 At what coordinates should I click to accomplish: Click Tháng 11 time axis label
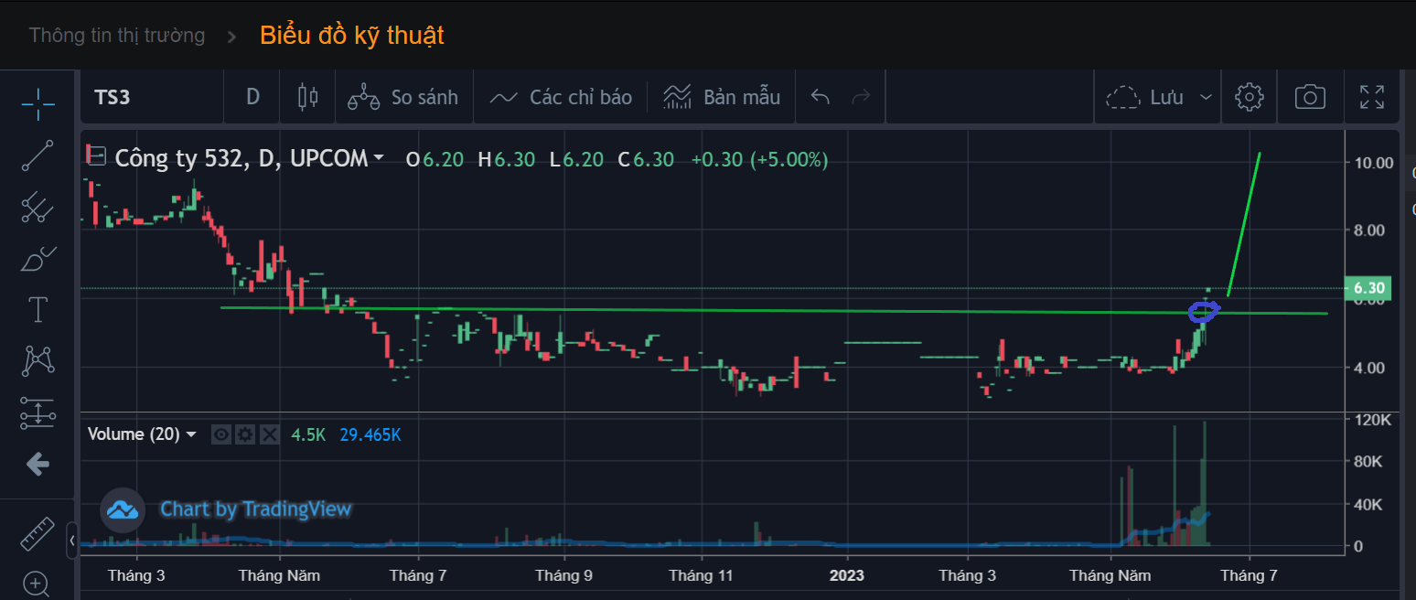click(x=702, y=575)
